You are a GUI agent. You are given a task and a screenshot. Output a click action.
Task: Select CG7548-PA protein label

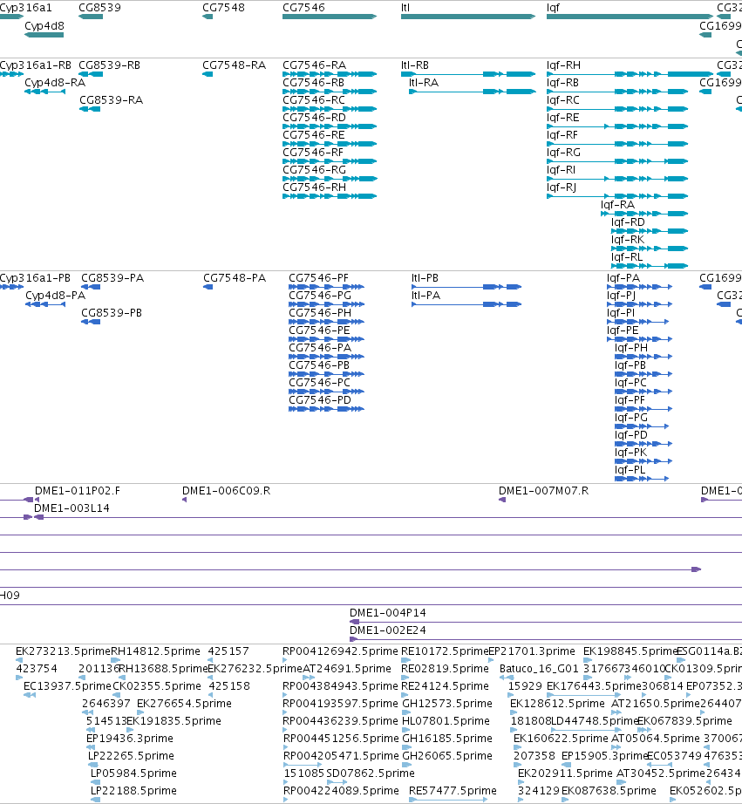(x=235, y=278)
